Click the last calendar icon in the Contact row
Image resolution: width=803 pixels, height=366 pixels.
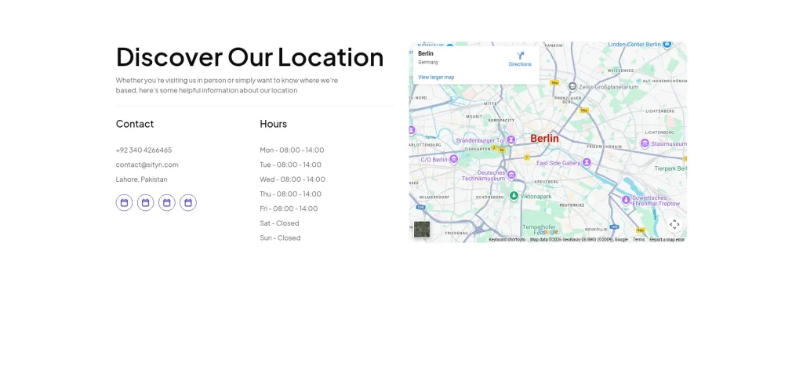188,203
